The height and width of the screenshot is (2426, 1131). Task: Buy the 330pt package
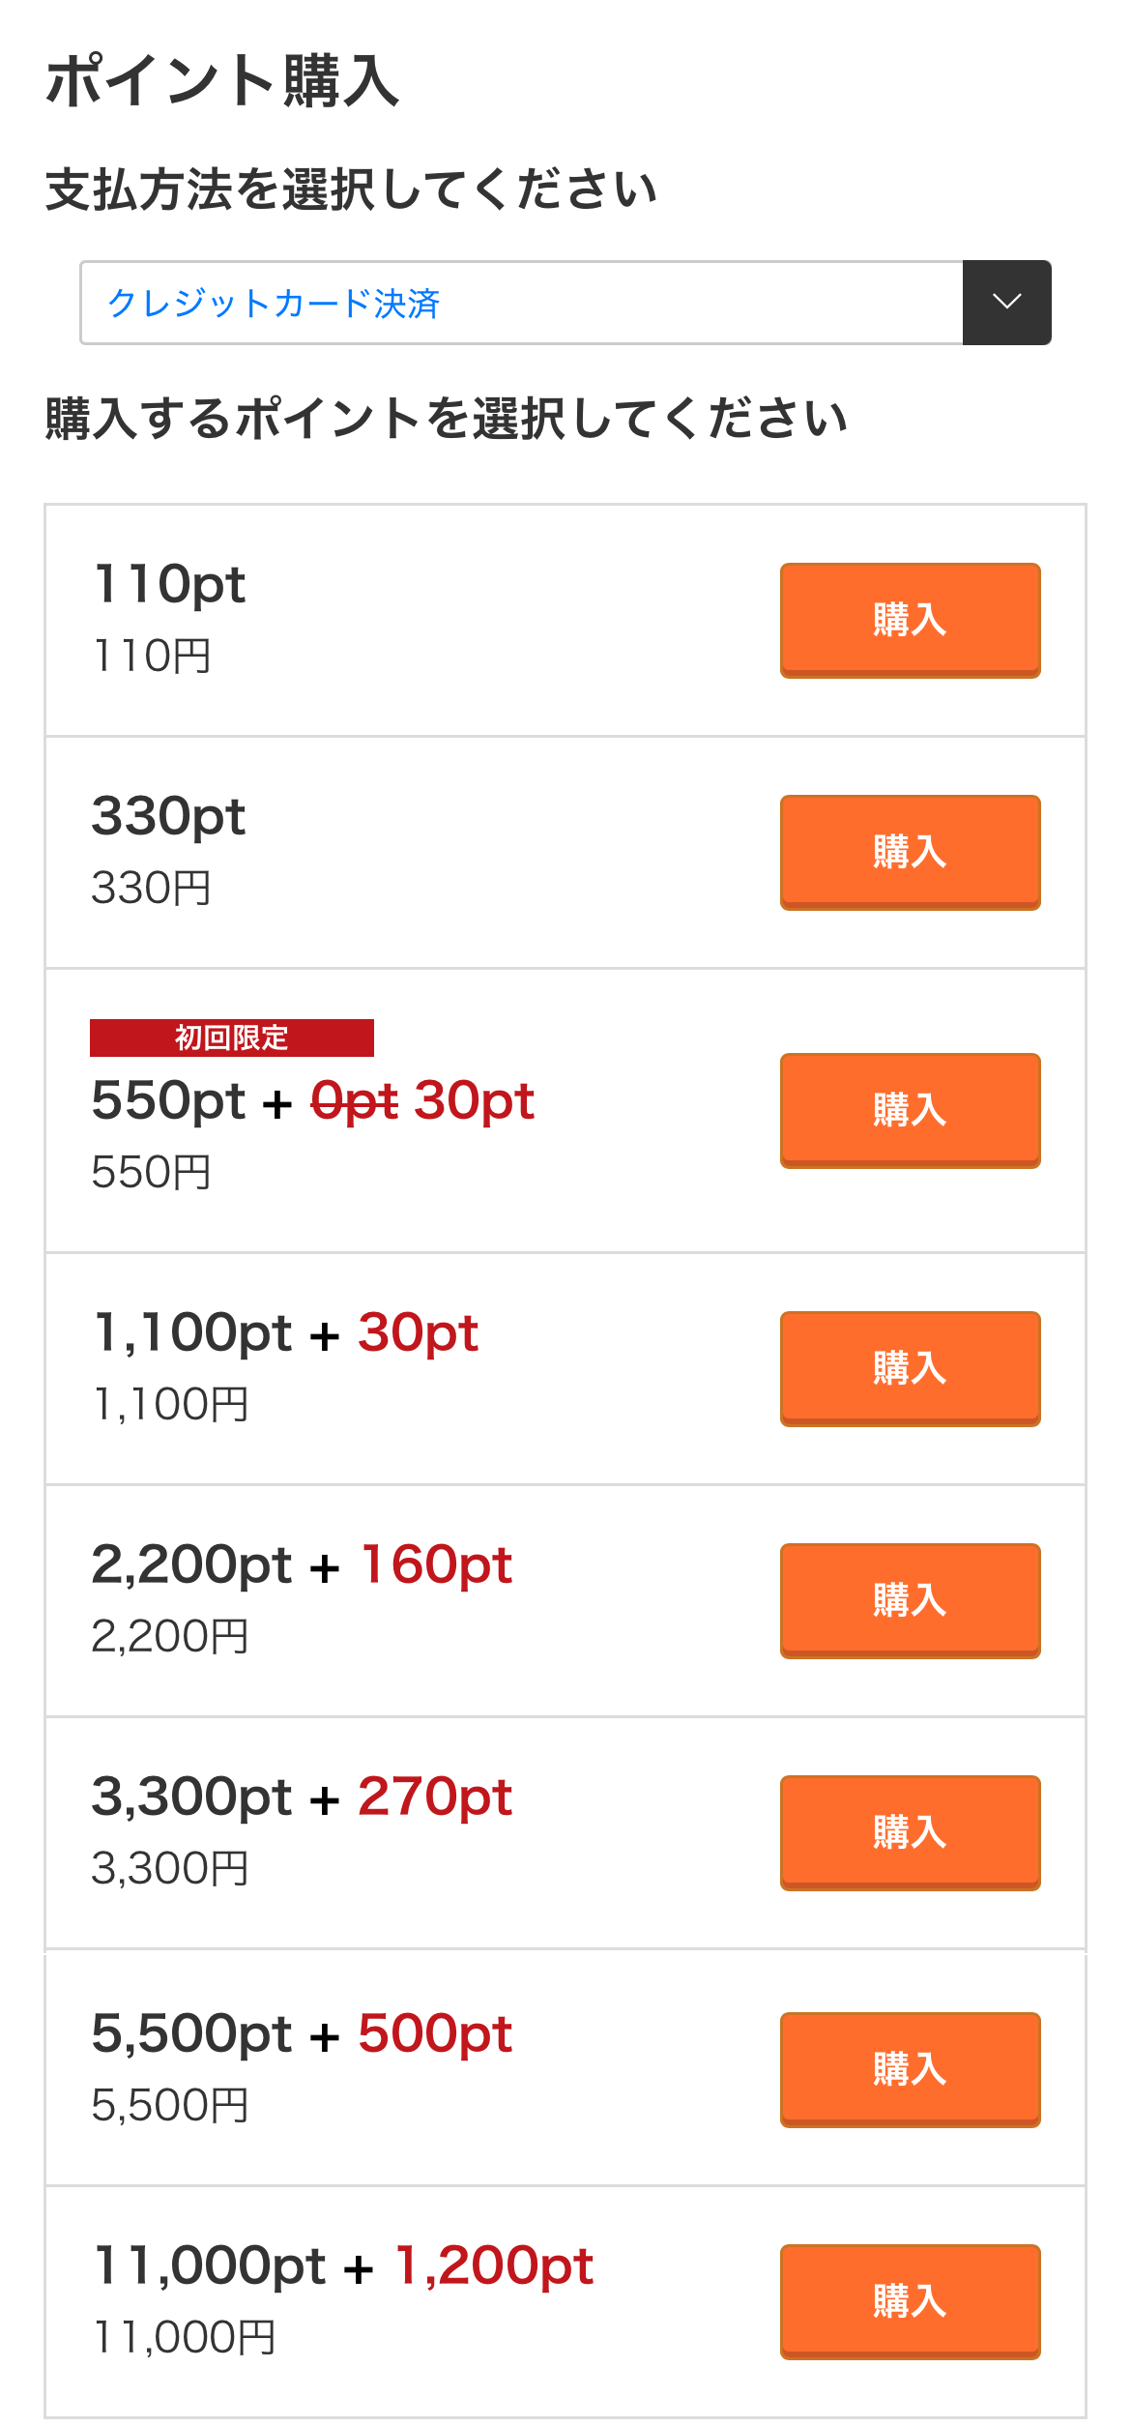[910, 852]
